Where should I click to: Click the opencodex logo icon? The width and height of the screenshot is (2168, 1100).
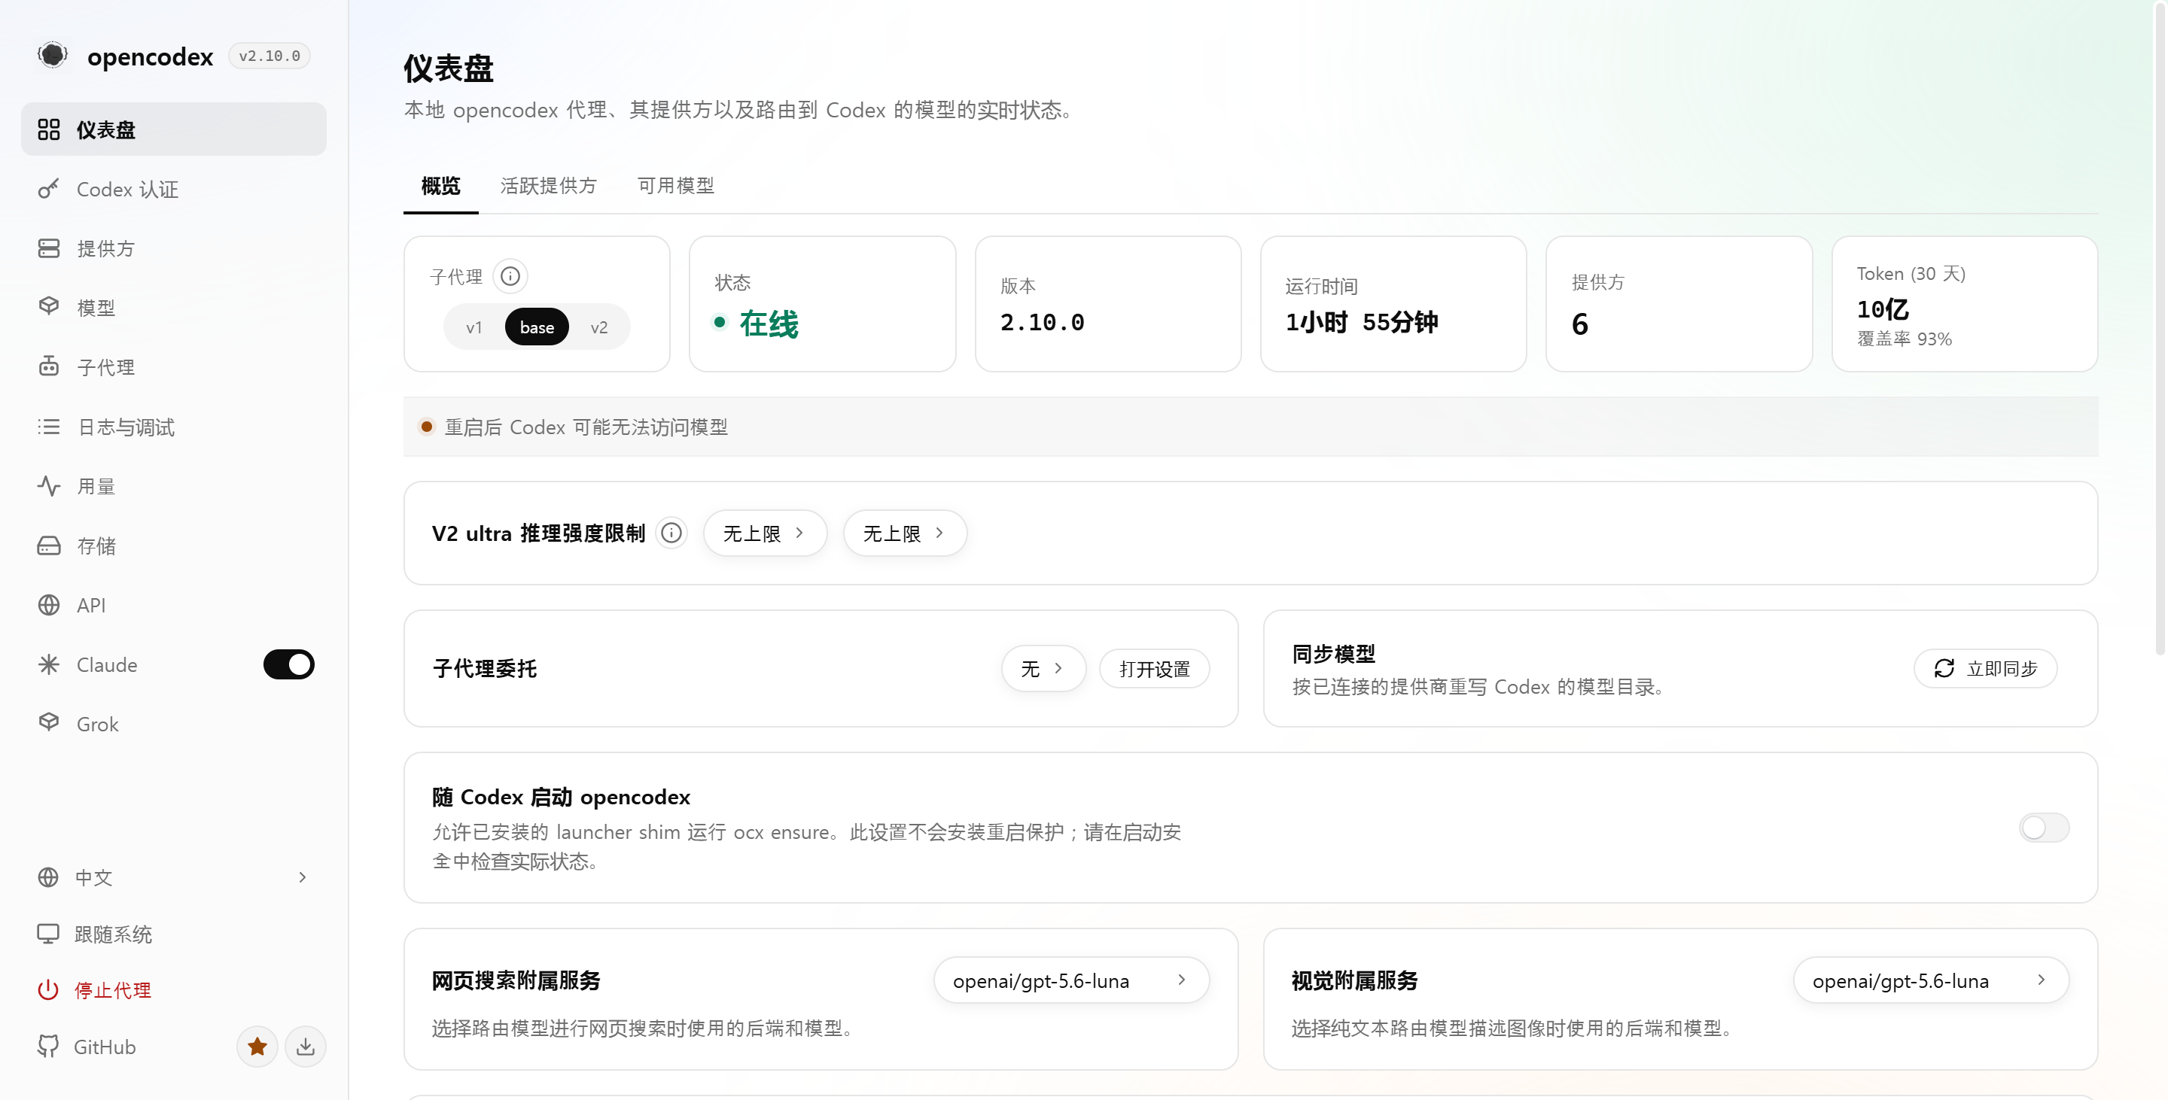[52, 56]
